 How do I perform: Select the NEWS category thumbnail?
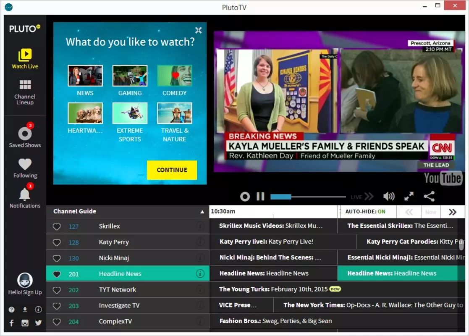pyautogui.click(x=85, y=76)
